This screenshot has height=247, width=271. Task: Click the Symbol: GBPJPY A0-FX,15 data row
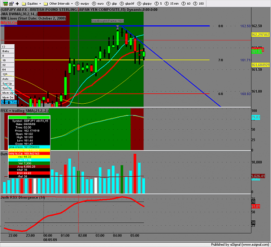pos(29,121)
